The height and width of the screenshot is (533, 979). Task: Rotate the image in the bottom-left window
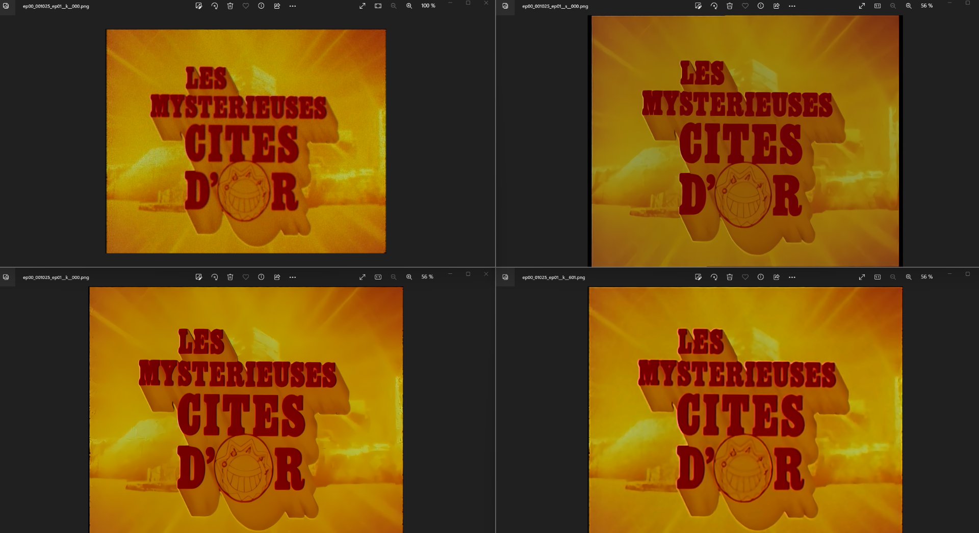tap(215, 277)
